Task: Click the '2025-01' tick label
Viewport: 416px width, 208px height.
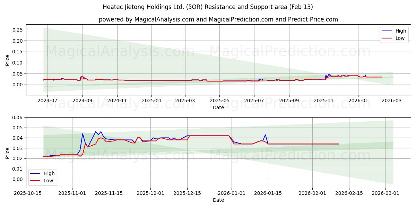Action: click(151, 101)
